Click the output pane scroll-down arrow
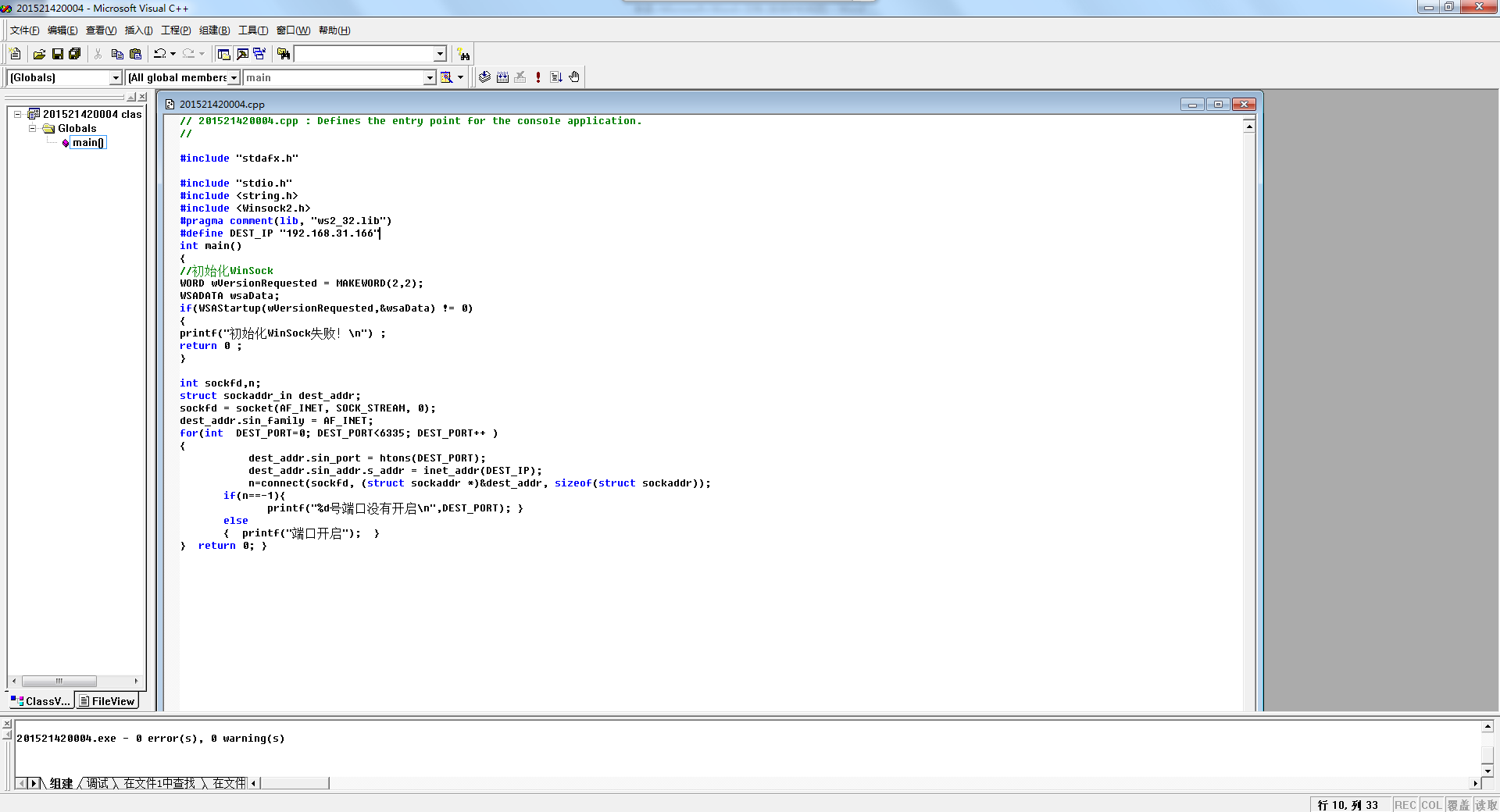The width and height of the screenshot is (1500, 812). click(x=1487, y=771)
